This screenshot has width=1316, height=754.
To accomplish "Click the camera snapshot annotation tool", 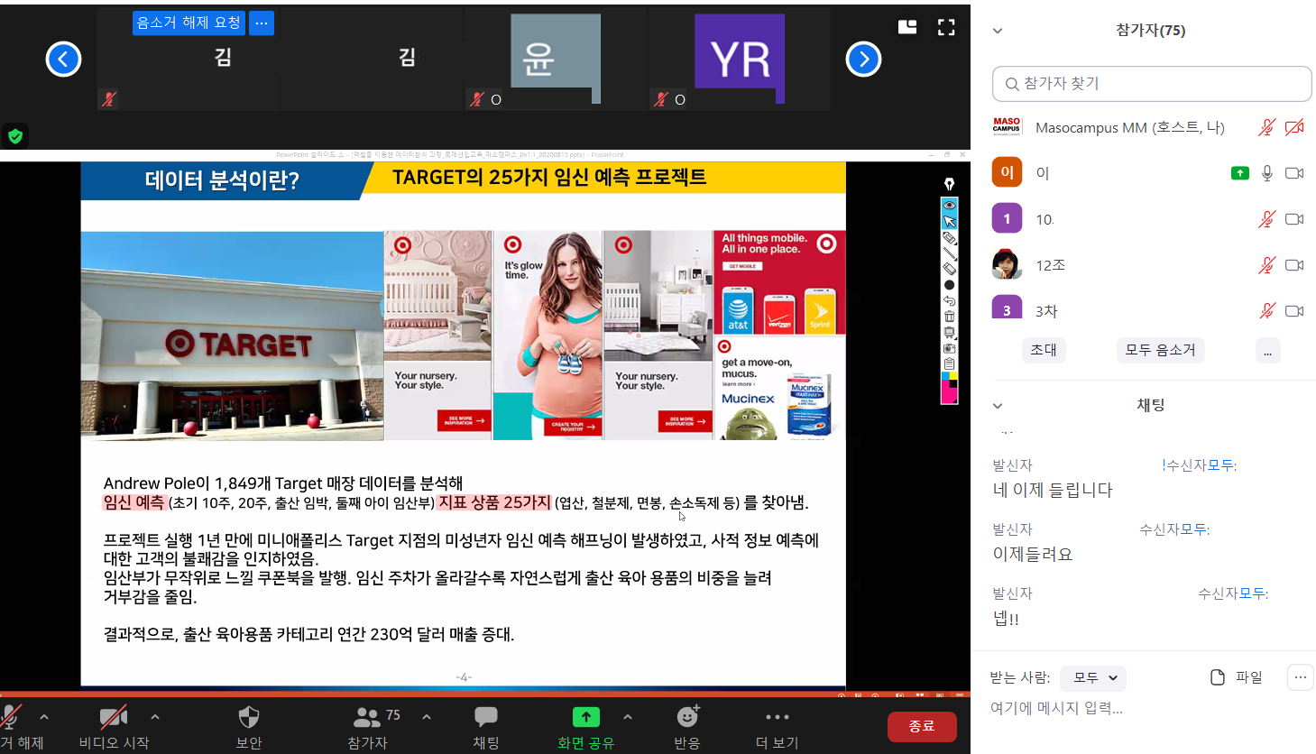I will [x=949, y=348].
